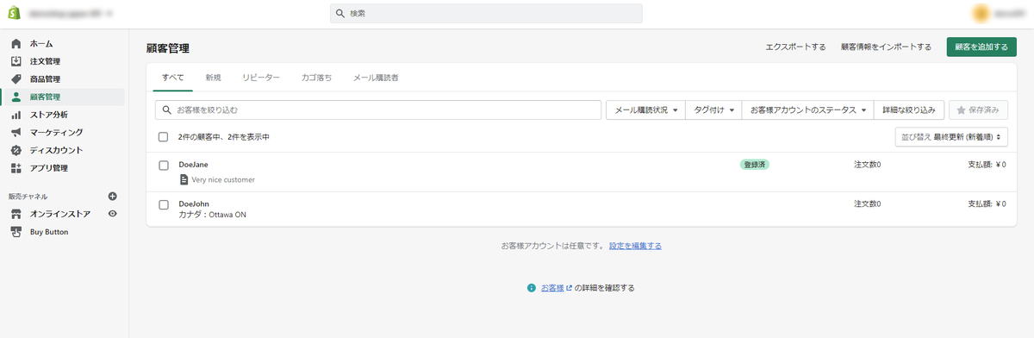
Task: Click the 商品管理 tag icon in the sidebar
Action: click(16, 79)
